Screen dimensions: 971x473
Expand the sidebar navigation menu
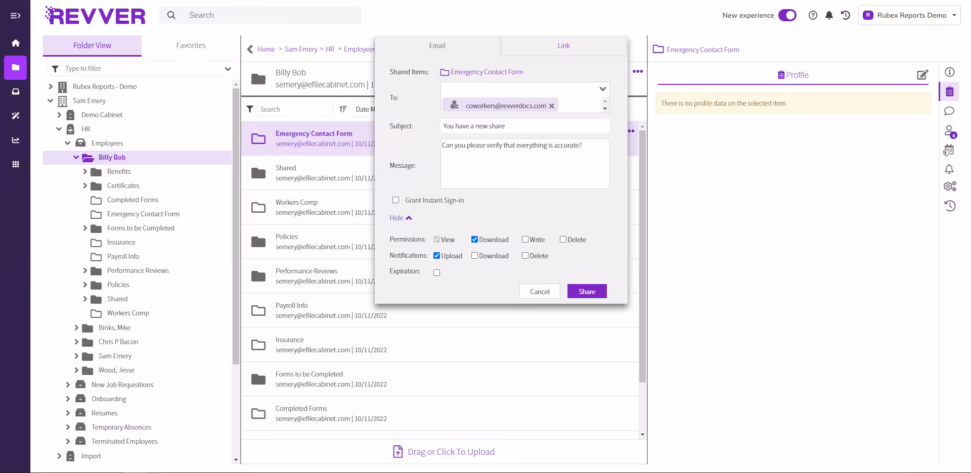coord(16,16)
